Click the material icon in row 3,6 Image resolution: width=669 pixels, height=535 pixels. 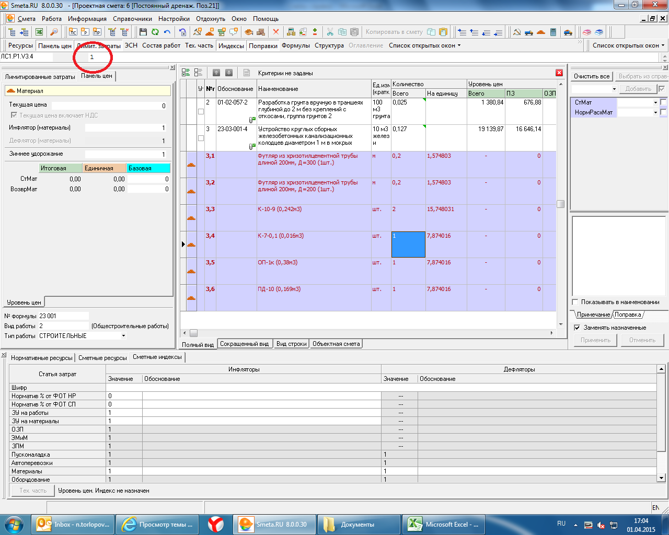(x=191, y=298)
